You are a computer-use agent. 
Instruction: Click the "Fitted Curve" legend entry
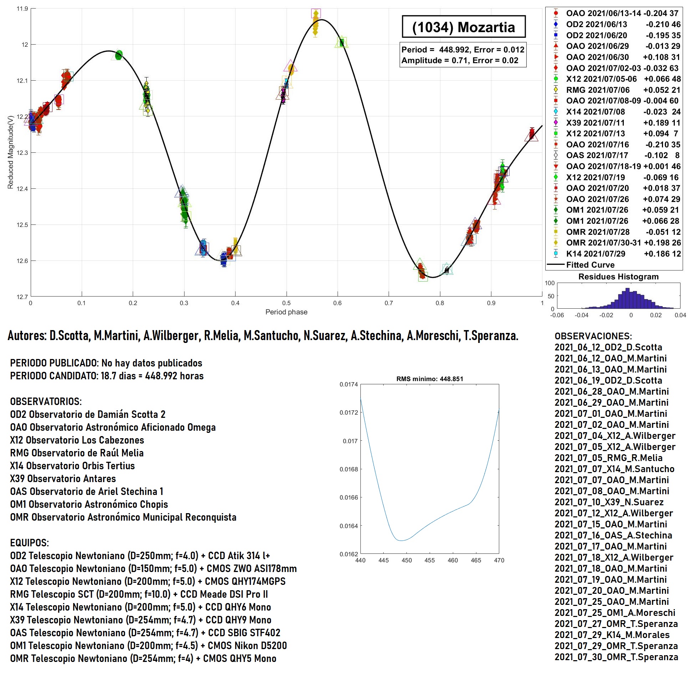(581, 265)
